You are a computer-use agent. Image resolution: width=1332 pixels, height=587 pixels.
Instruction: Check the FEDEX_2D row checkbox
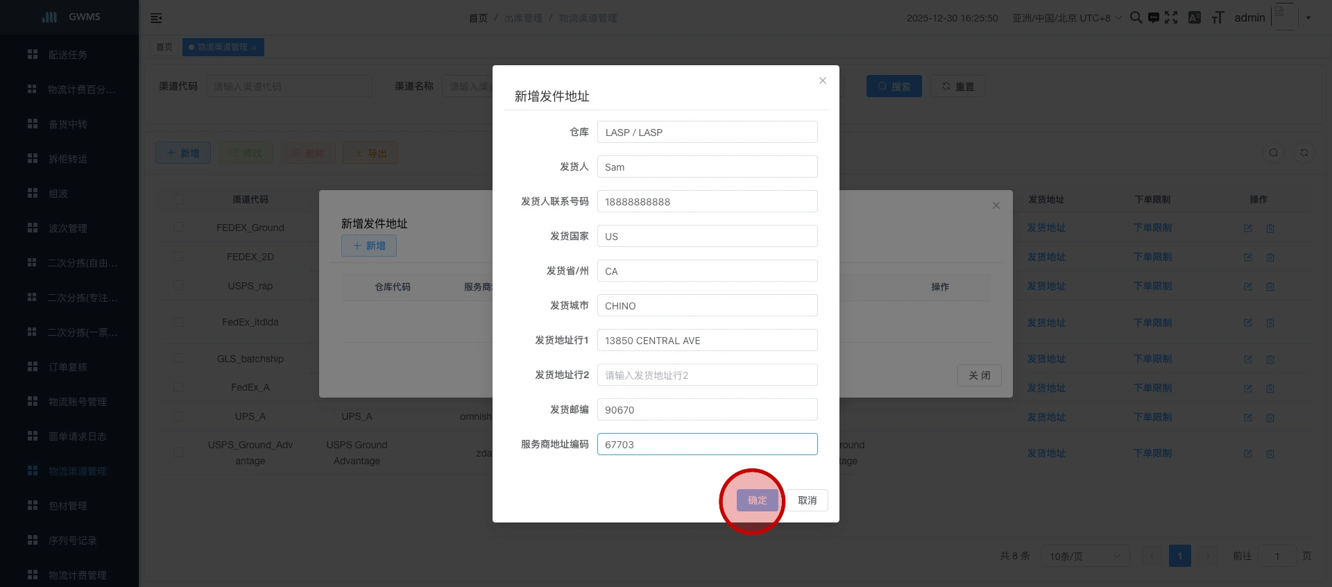point(178,257)
